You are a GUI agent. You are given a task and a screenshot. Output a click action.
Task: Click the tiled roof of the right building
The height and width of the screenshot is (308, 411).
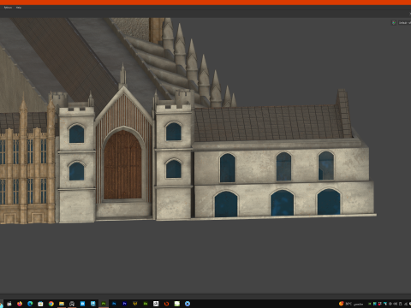(270, 123)
